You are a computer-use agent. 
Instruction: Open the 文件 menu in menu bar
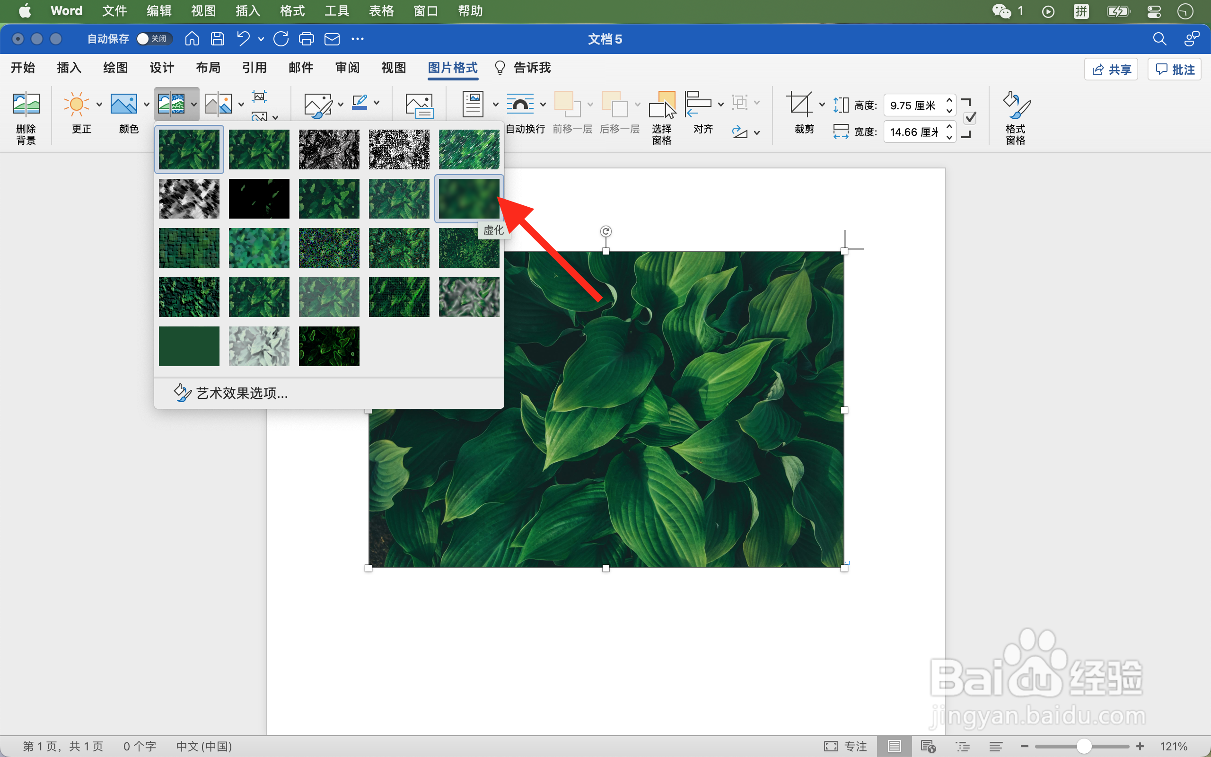click(114, 10)
